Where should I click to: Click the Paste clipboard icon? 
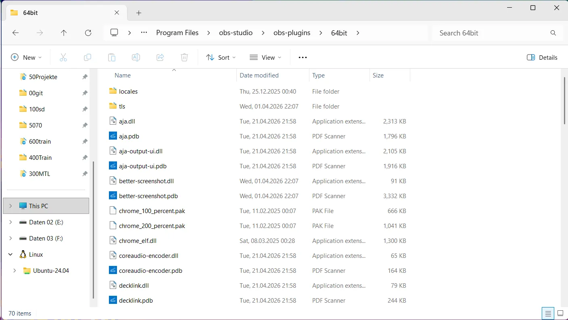pos(112,57)
